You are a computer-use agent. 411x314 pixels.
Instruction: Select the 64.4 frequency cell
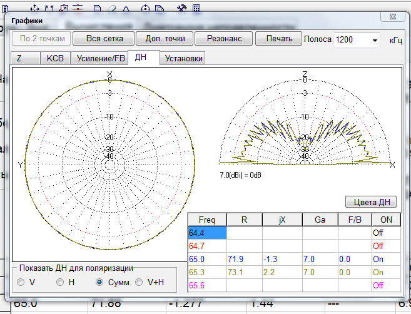(207, 233)
